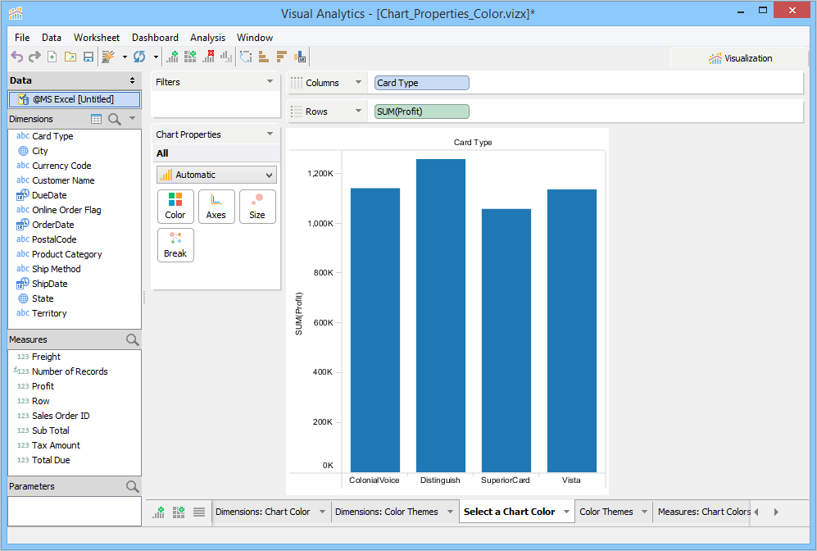This screenshot has width=817, height=551.
Task: Open the Analysis menu
Action: coord(207,38)
